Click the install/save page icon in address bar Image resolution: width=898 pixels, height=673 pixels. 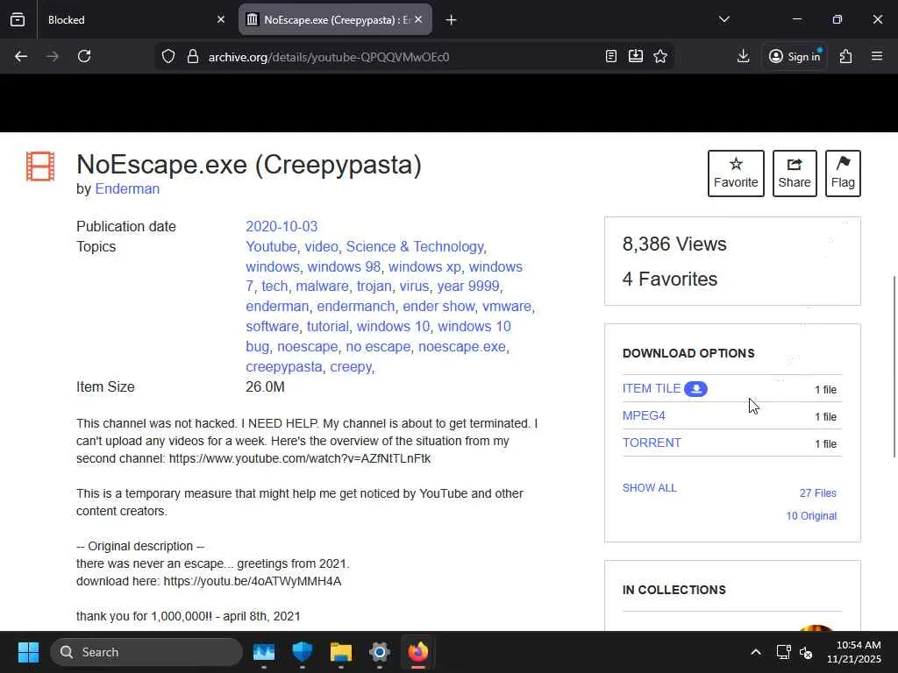tap(636, 56)
